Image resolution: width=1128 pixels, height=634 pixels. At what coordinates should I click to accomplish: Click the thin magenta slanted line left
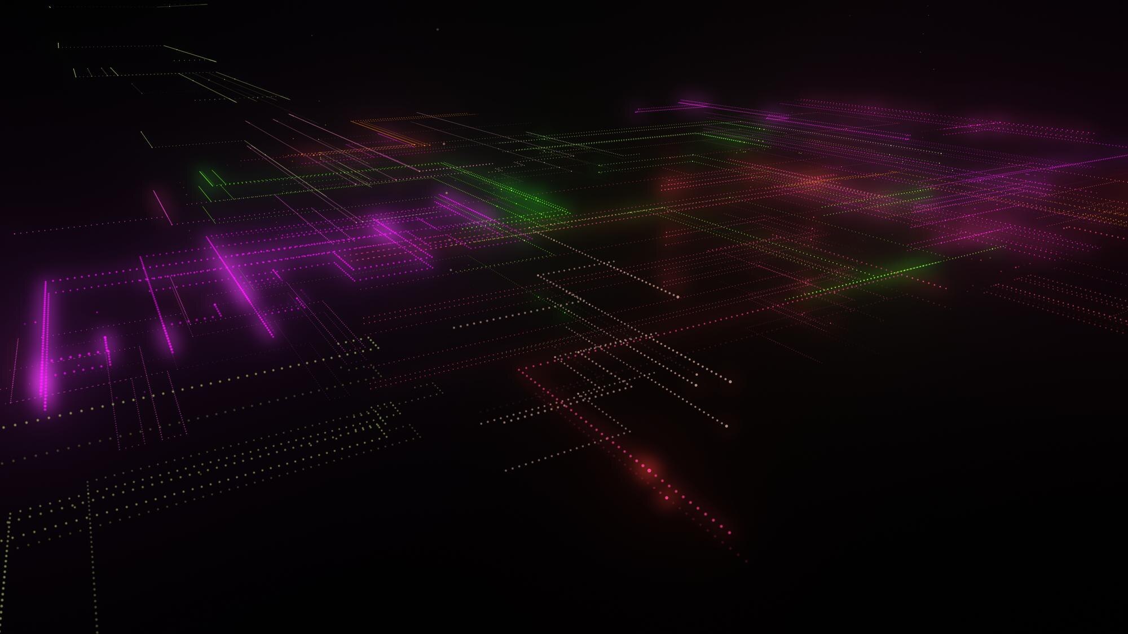click(x=162, y=207)
